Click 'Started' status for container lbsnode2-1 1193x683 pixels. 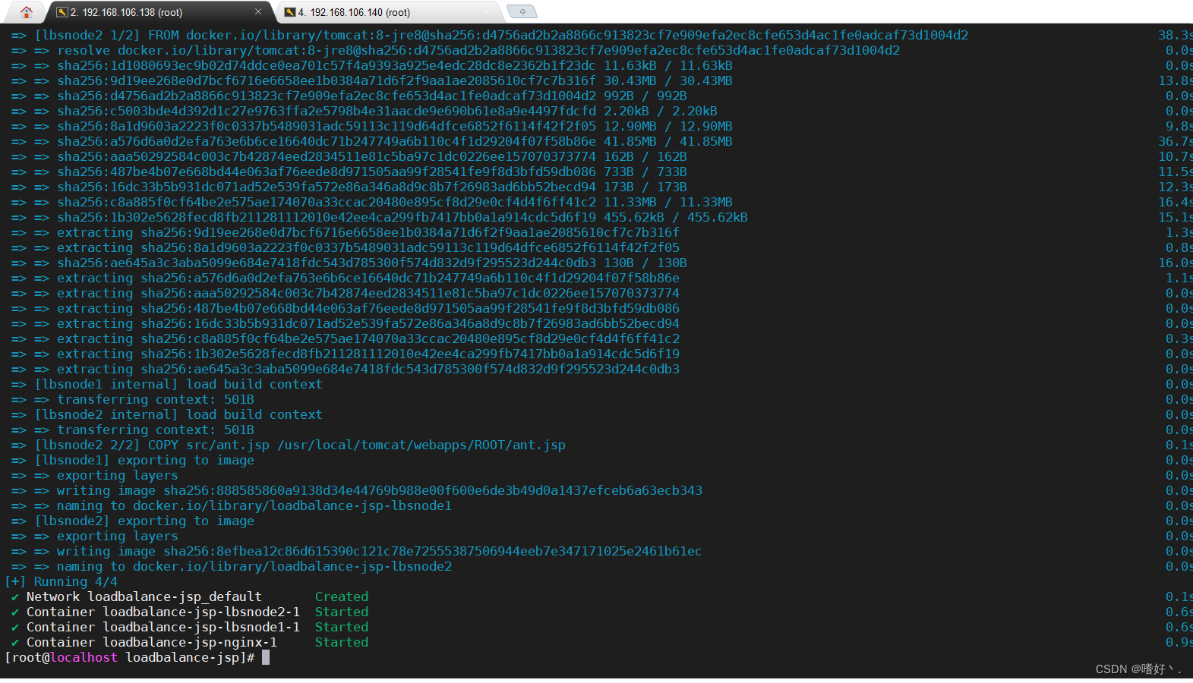click(342, 612)
